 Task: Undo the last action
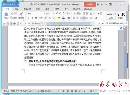click(21, 23)
